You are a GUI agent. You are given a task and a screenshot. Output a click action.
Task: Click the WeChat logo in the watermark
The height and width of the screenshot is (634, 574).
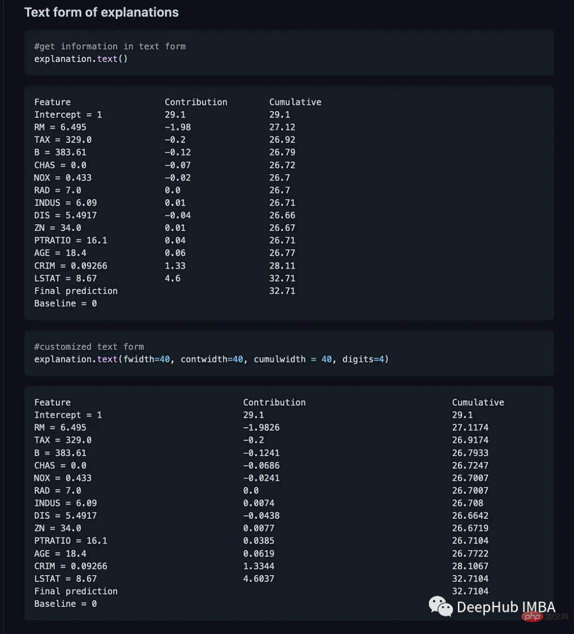point(441,606)
